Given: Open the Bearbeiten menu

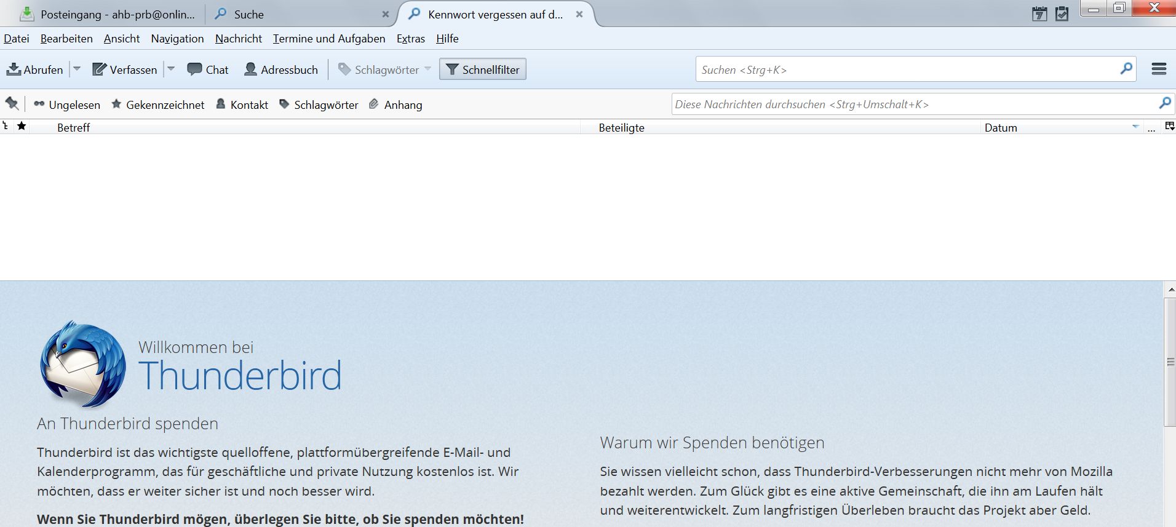Looking at the screenshot, I should click(66, 39).
